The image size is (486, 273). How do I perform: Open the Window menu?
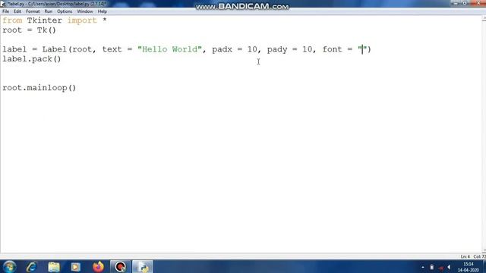pos(85,11)
